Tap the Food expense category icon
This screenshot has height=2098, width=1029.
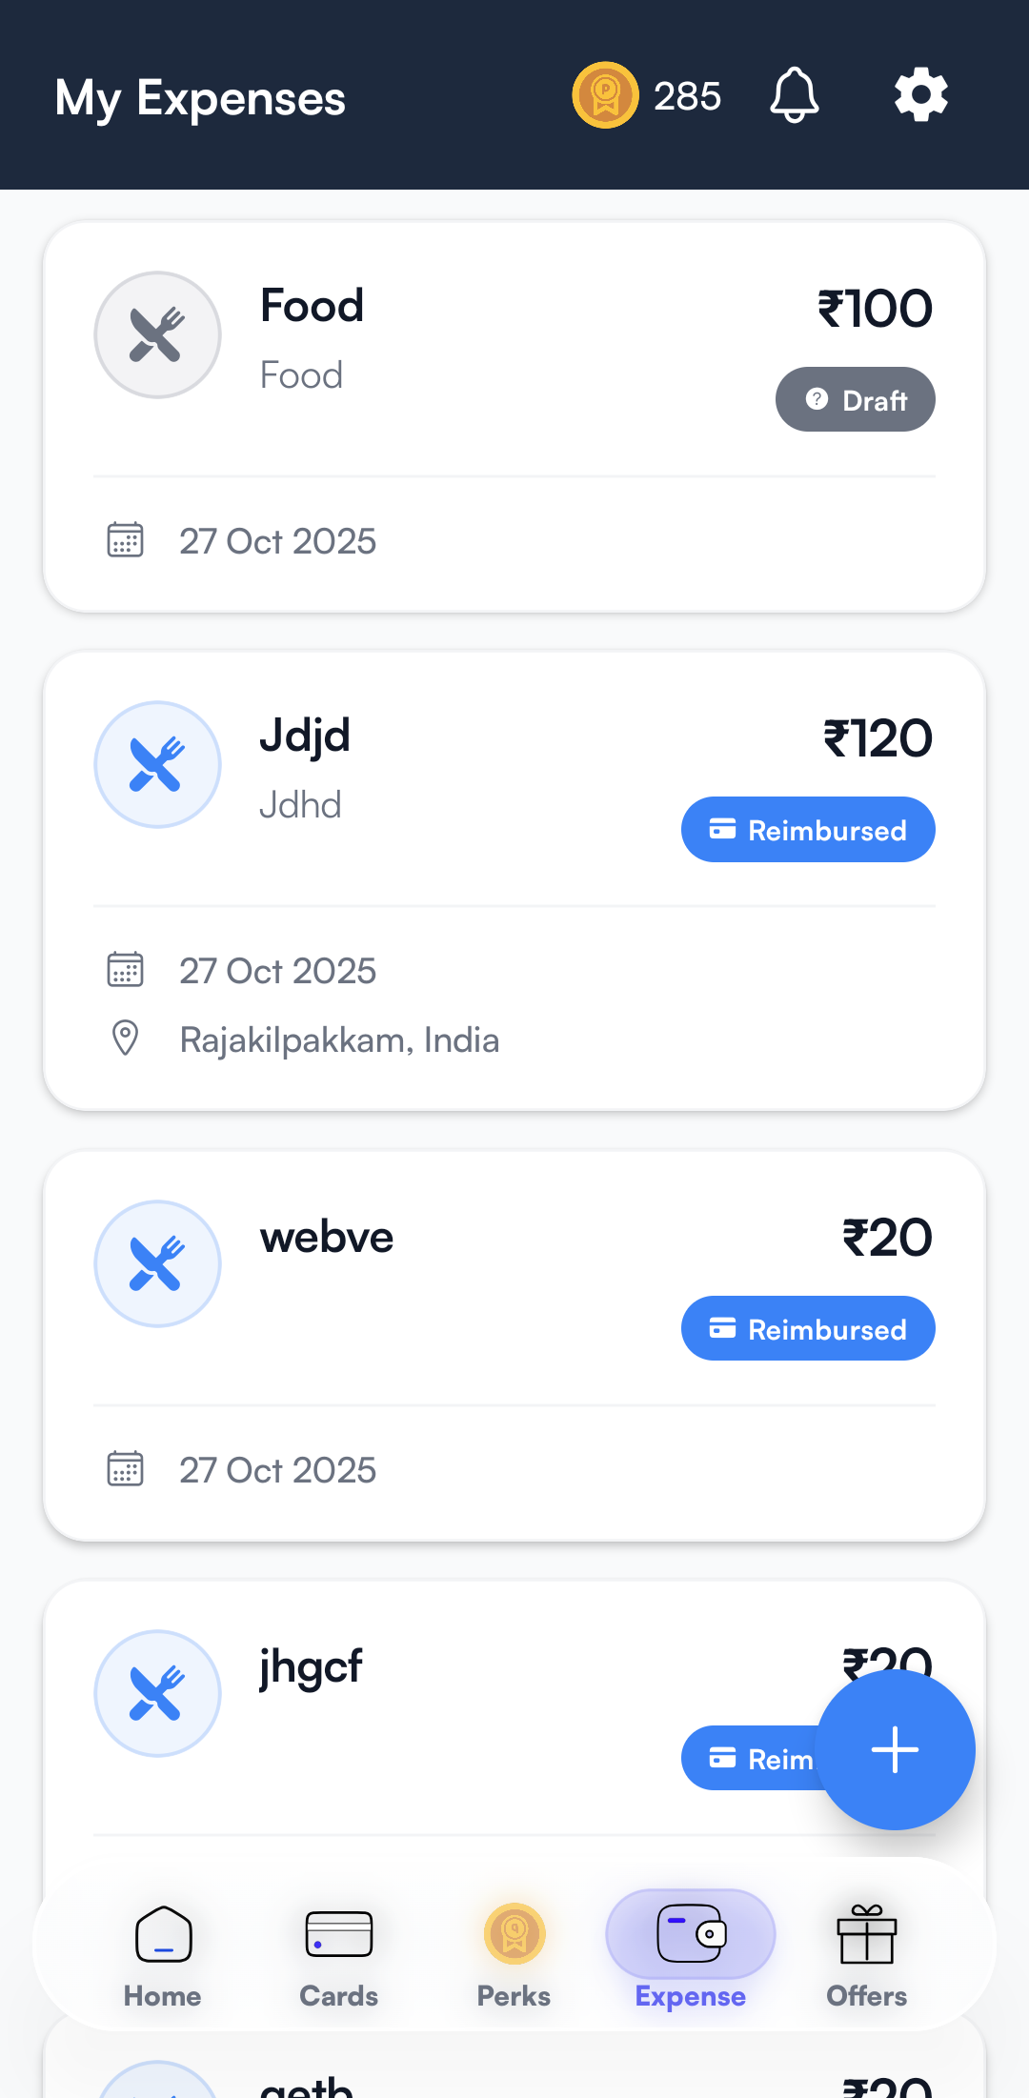(157, 335)
